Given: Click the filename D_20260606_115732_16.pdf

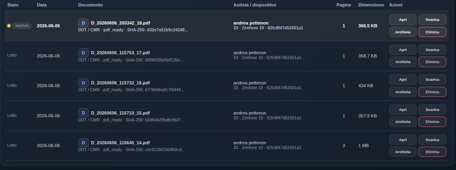Looking at the screenshot, I should [x=120, y=83].
